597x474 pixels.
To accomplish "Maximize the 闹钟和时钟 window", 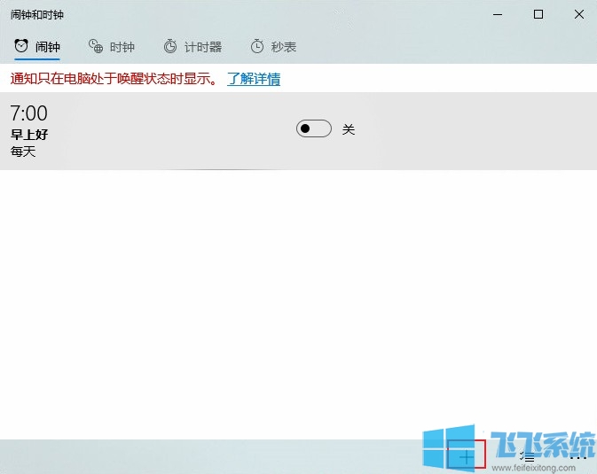I will point(538,14).
